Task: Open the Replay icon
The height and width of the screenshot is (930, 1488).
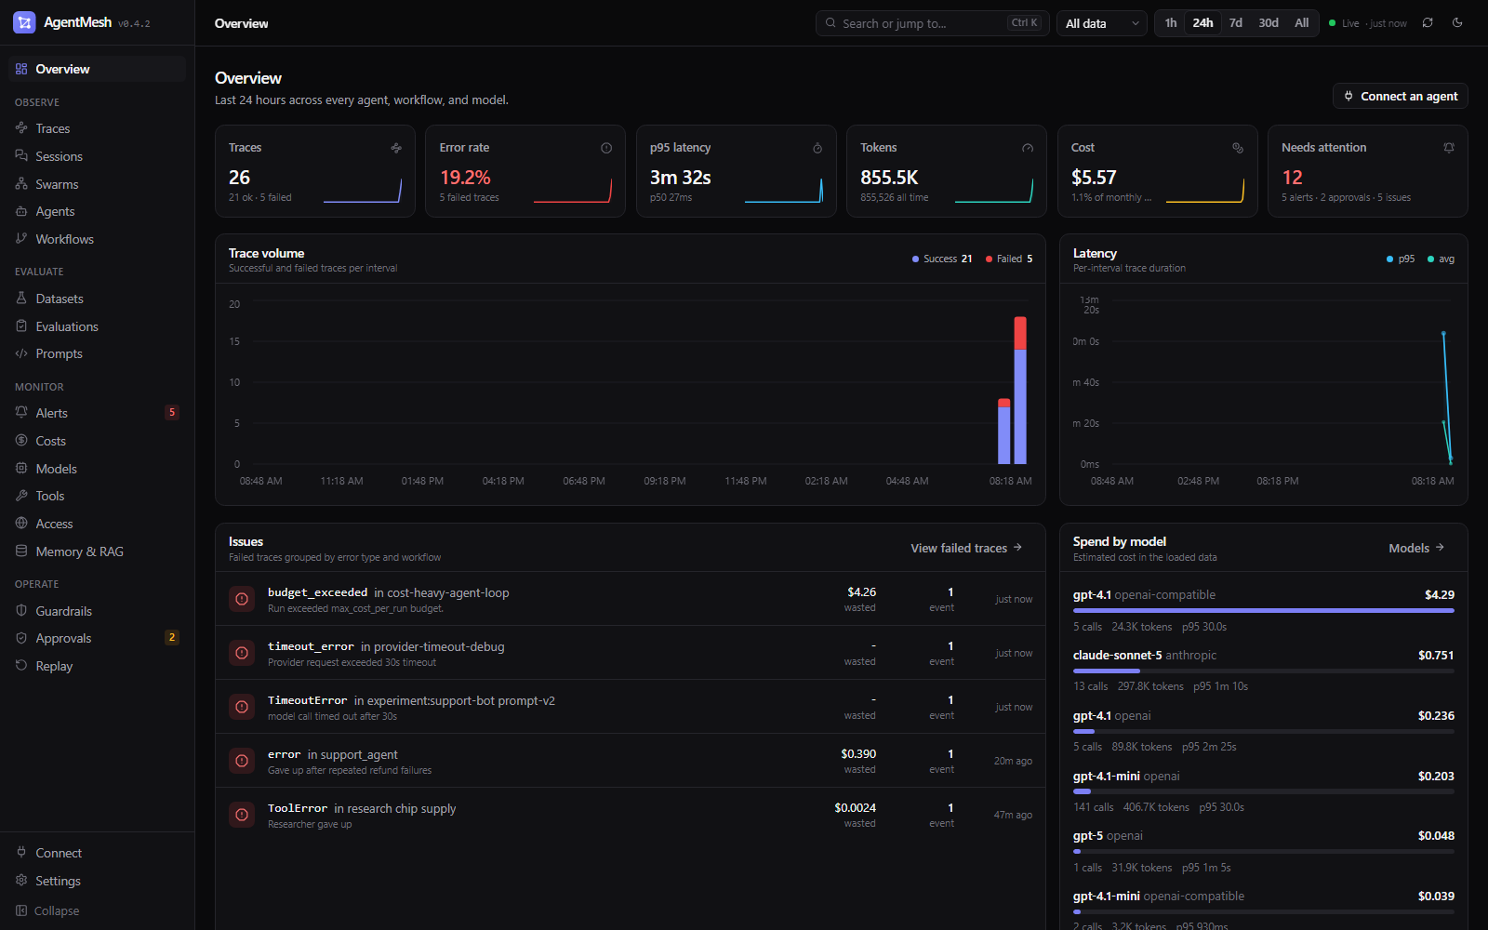Action: [21, 666]
